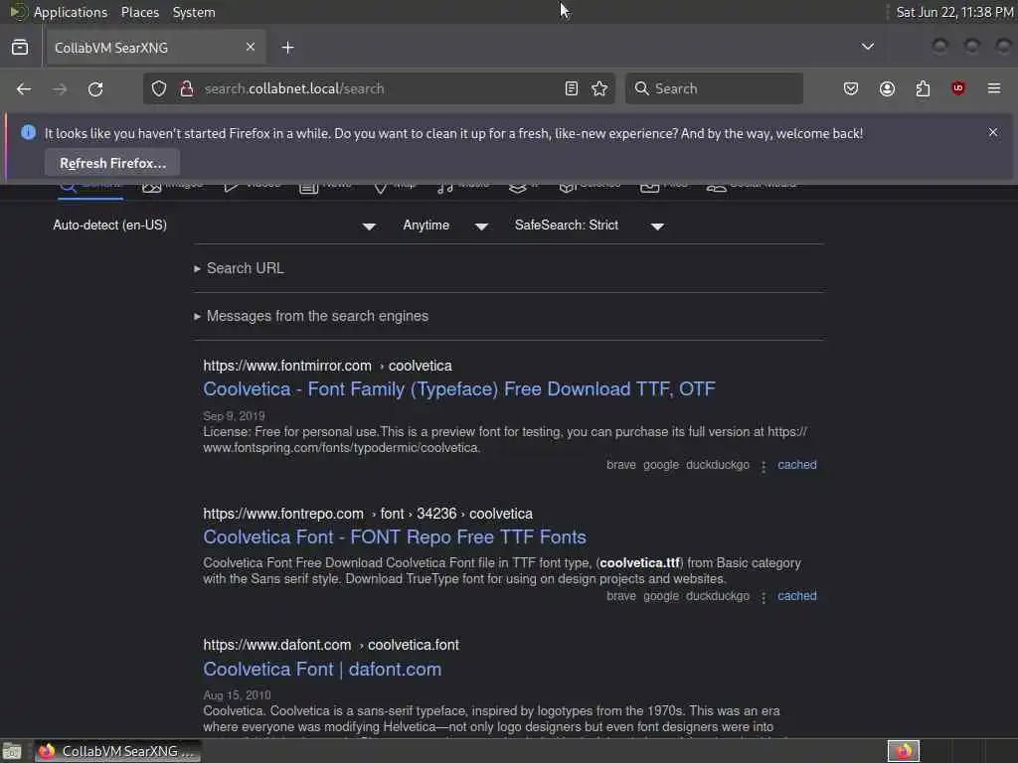Dismiss the Firefox refresh notification
Image resolution: width=1018 pixels, height=763 pixels.
click(993, 132)
